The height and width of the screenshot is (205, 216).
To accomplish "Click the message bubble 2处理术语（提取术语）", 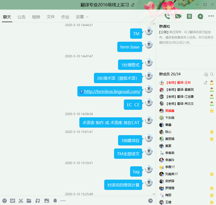I will pos(118,78).
